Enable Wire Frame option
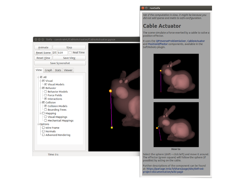 point(43,128)
